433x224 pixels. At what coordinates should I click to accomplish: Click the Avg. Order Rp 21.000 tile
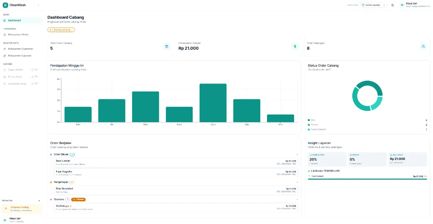pyautogui.click(x=408, y=159)
